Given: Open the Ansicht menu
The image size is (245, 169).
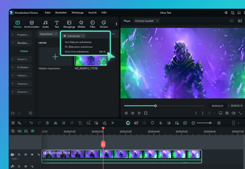Looking at the screenshot, I should (x=92, y=13).
